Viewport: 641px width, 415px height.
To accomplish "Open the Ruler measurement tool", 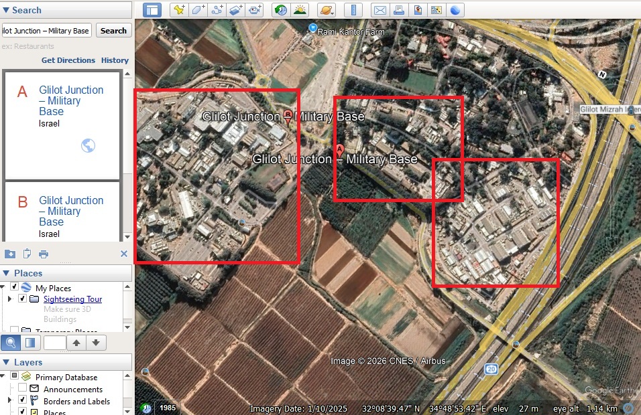I will (x=353, y=10).
